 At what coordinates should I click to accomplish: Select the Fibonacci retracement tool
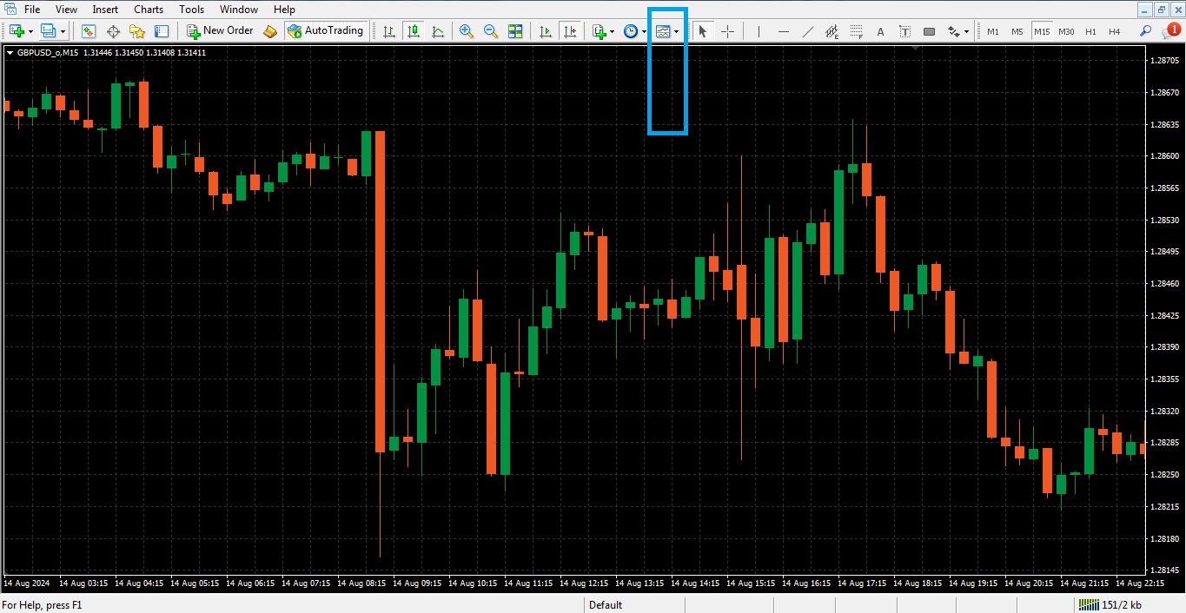856,32
